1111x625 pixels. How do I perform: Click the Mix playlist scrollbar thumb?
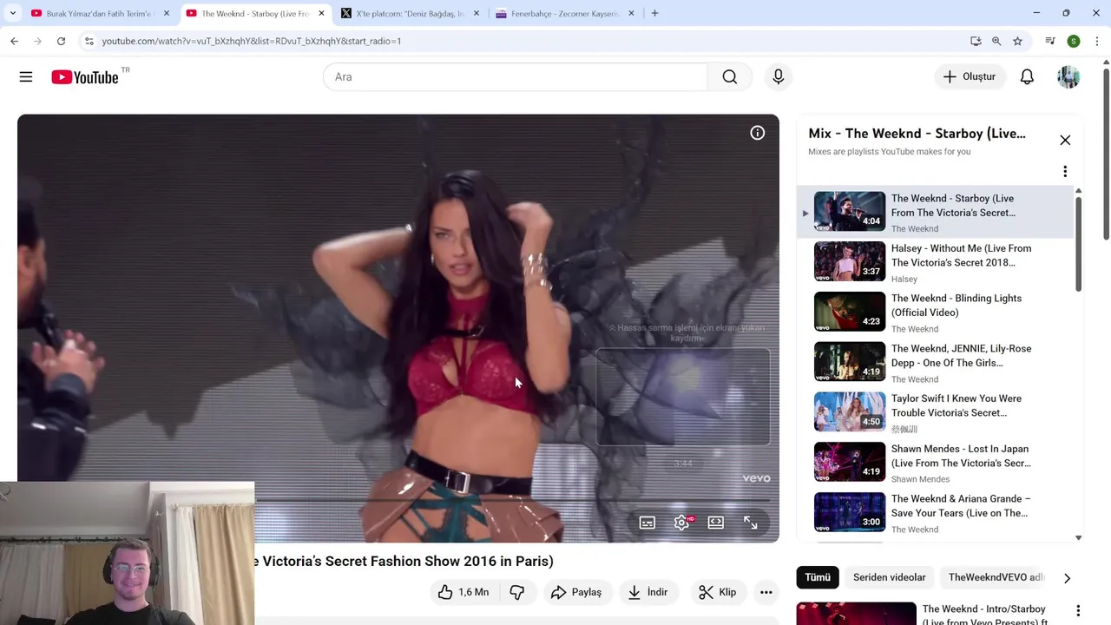pos(1078,245)
